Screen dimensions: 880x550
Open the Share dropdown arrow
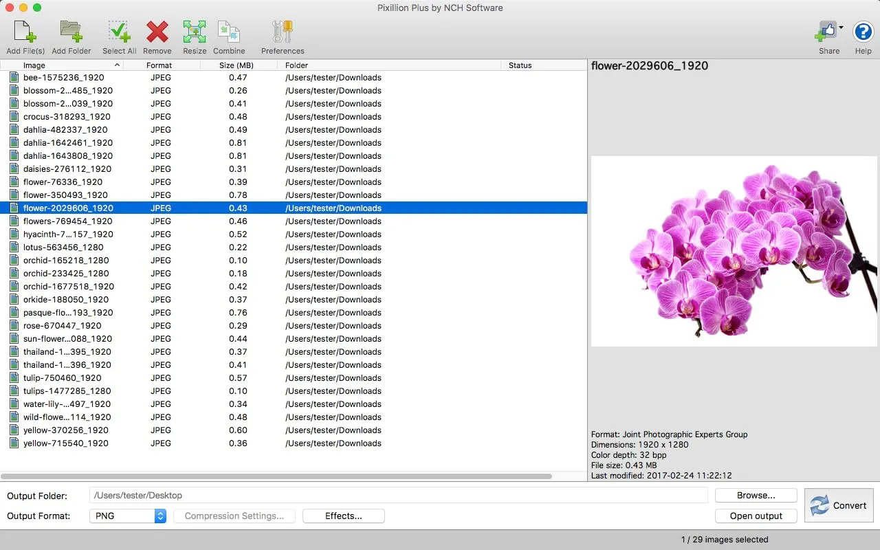tap(841, 28)
